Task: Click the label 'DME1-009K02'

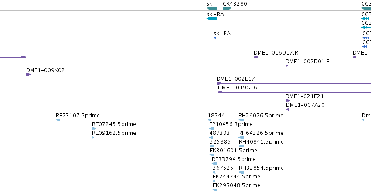Action: click(45, 70)
